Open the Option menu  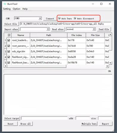(16, 9)
